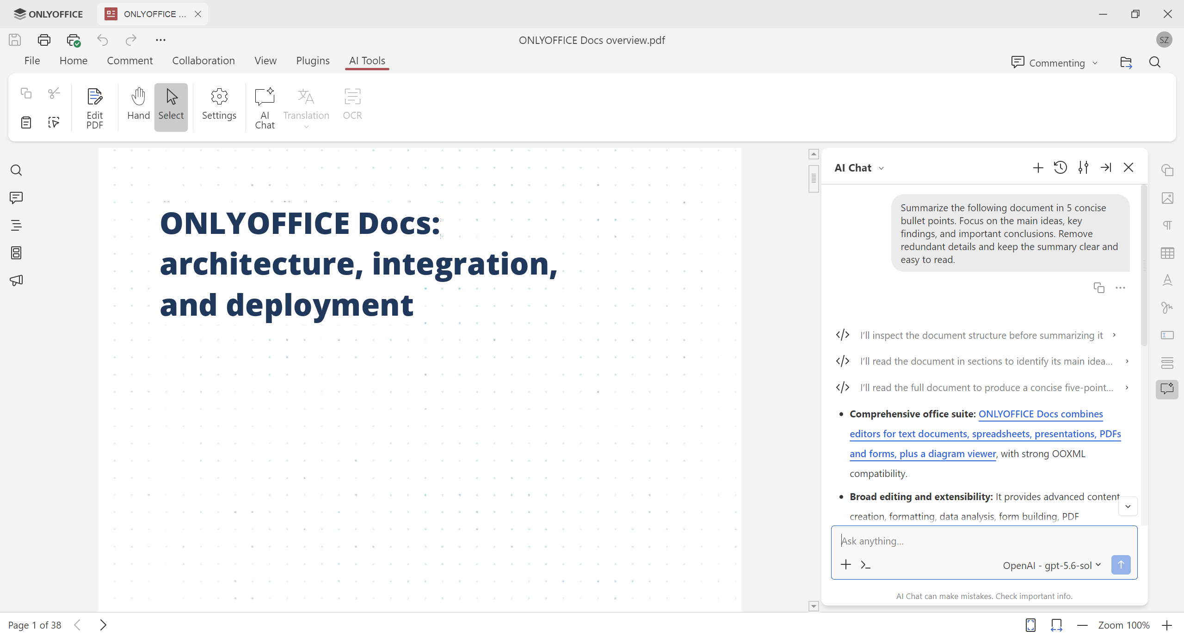Open Headings navigation in left sidebar
The height and width of the screenshot is (636, 1184).
click(16, 226)
